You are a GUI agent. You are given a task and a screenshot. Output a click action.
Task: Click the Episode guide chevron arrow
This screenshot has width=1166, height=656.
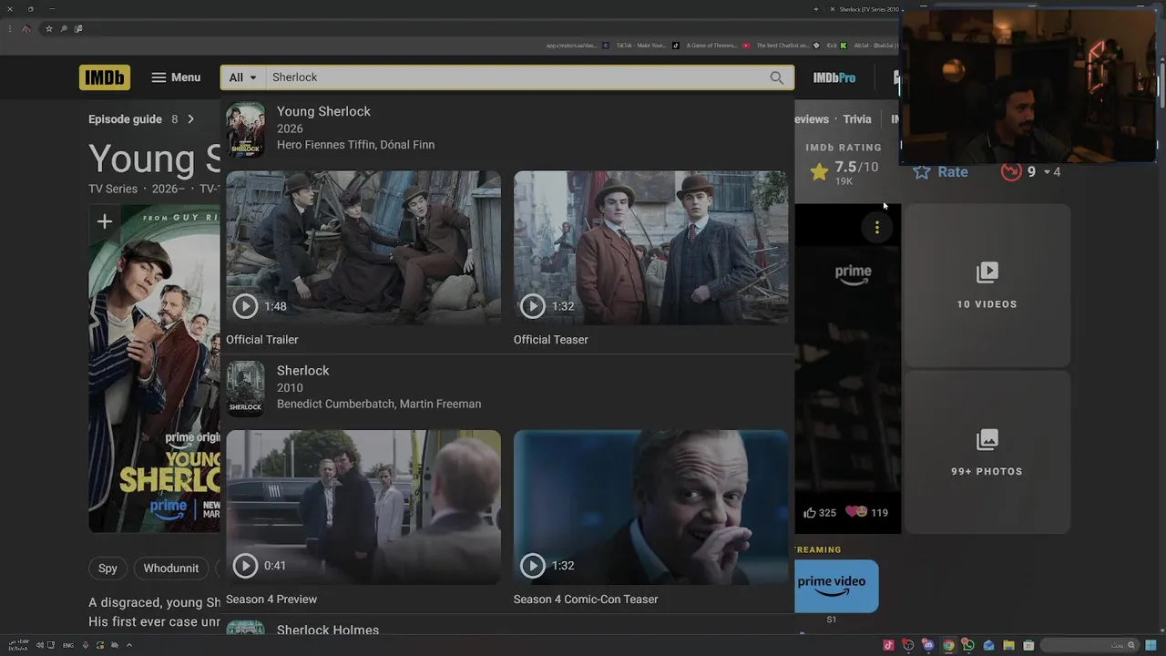click(190, 119)
